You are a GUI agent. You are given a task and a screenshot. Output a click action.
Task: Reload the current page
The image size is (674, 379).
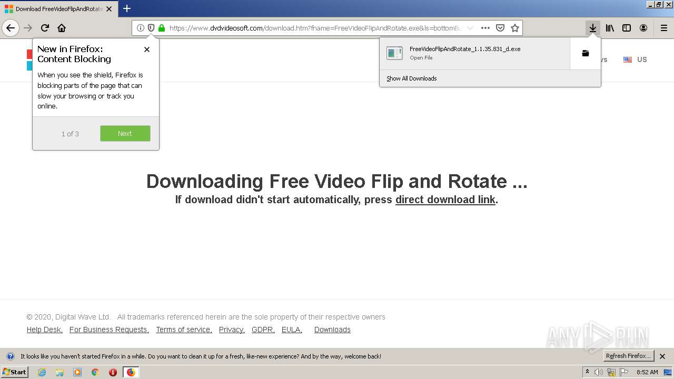[x=45, y=28]
